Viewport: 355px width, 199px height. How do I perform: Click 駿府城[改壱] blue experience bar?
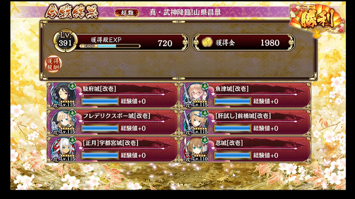click(100, 101)
